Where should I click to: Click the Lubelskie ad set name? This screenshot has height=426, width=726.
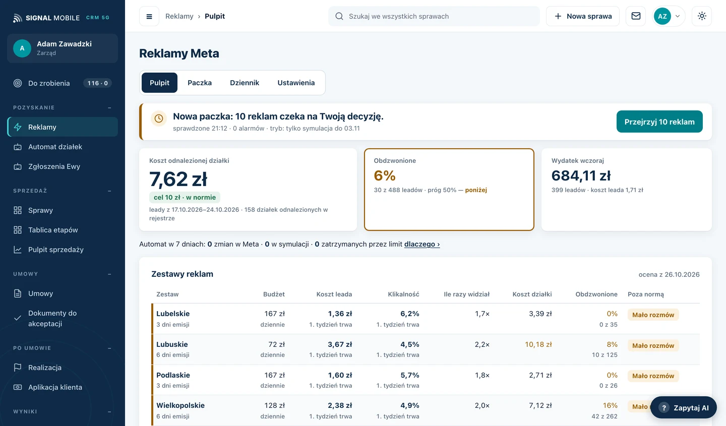173,314
